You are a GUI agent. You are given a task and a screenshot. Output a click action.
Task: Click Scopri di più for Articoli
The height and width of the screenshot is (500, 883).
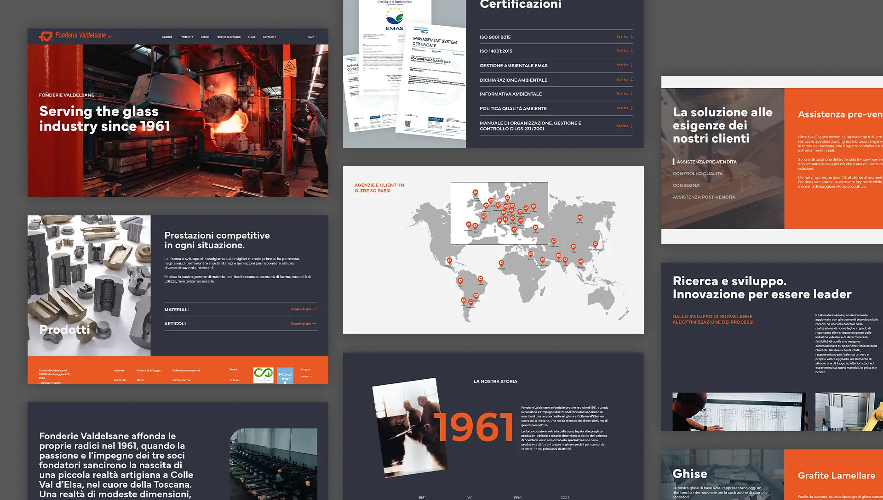[x=304, y=324]
